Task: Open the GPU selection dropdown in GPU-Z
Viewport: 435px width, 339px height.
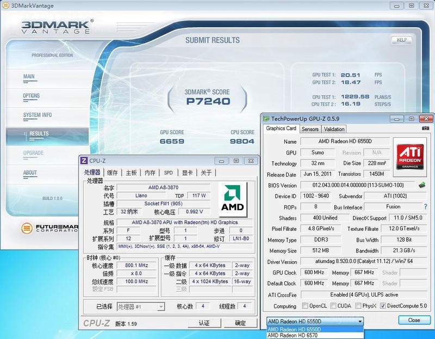Action: [x=315, y=321]
